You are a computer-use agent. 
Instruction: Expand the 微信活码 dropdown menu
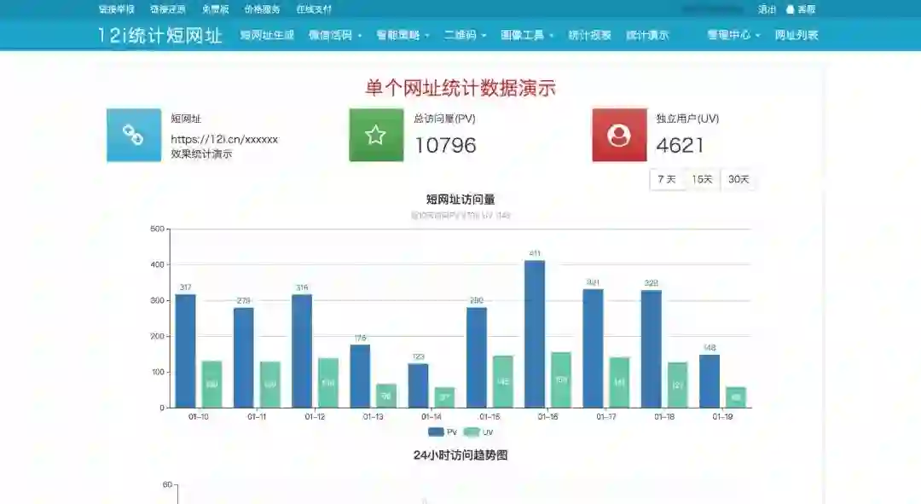[335, 35]
